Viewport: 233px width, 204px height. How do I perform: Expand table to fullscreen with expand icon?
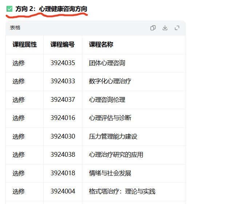pos(177,28)
